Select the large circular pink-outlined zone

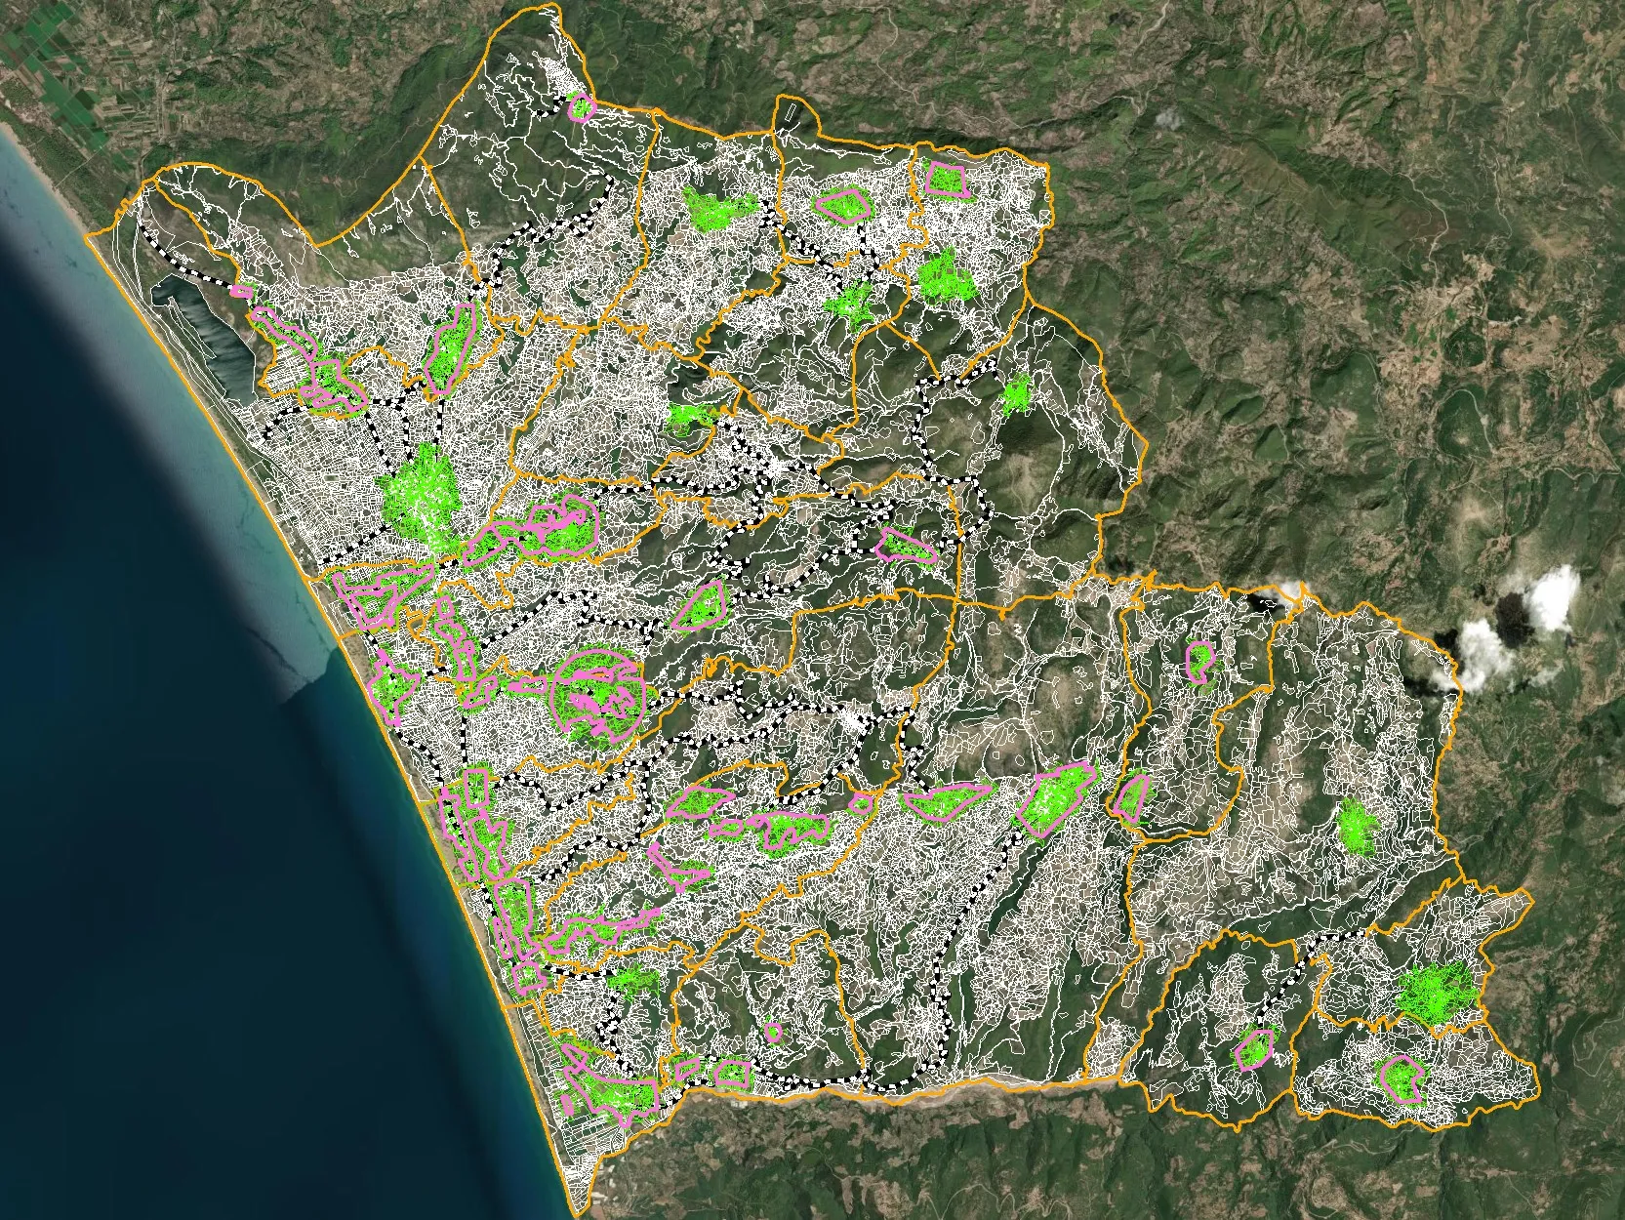click(598, 696)
